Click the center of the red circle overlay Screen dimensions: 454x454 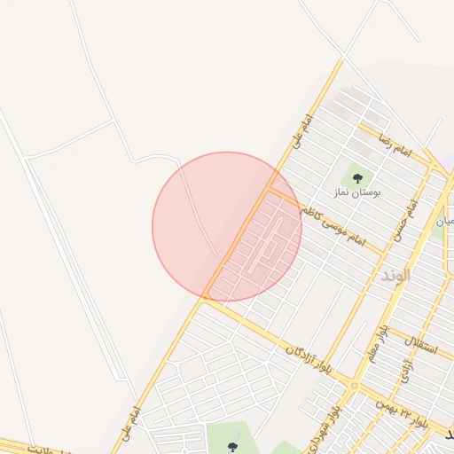(227, 227)
